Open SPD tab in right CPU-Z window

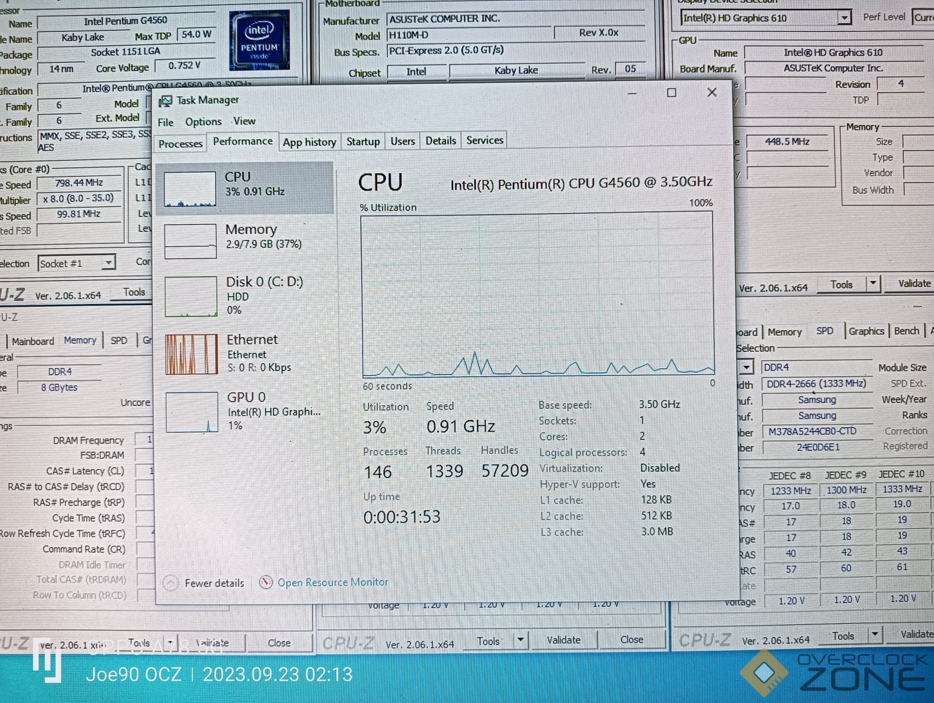[x=824, y=331]
